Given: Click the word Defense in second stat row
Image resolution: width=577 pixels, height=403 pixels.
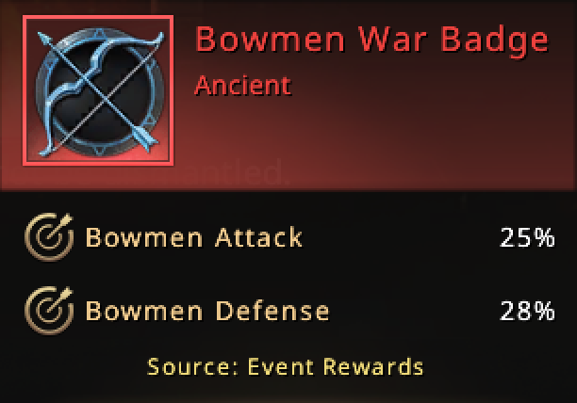Looking at the screenshot, I should (272, 311).
